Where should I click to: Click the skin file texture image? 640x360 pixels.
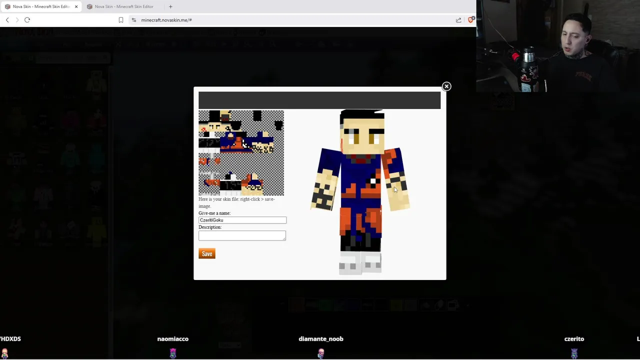coord(241,153)
